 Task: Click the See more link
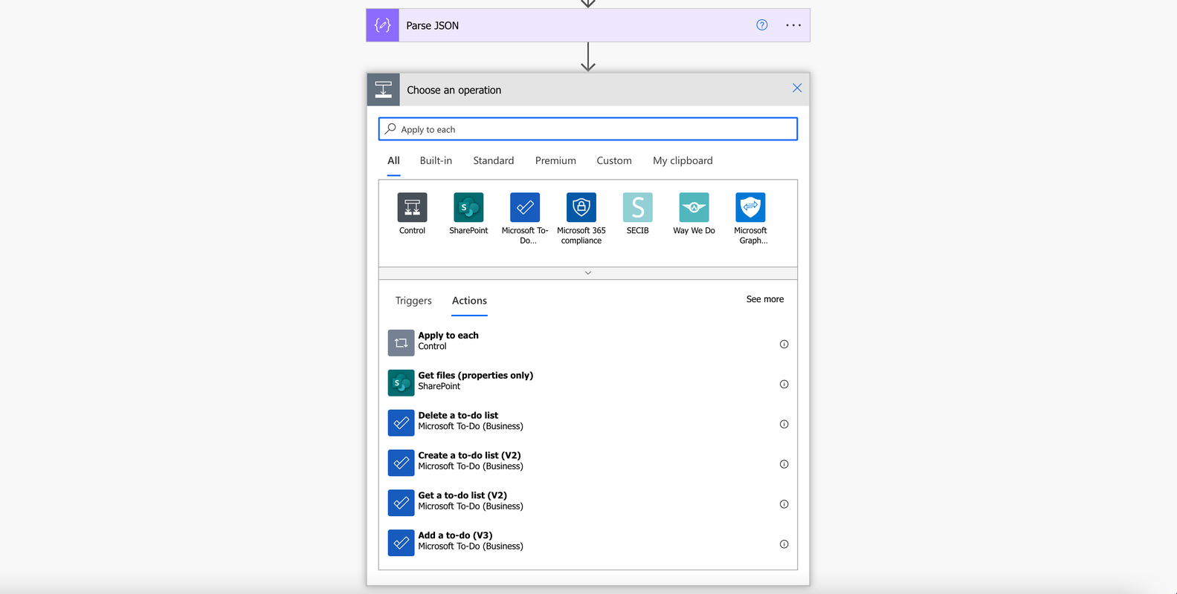(765, 299)
